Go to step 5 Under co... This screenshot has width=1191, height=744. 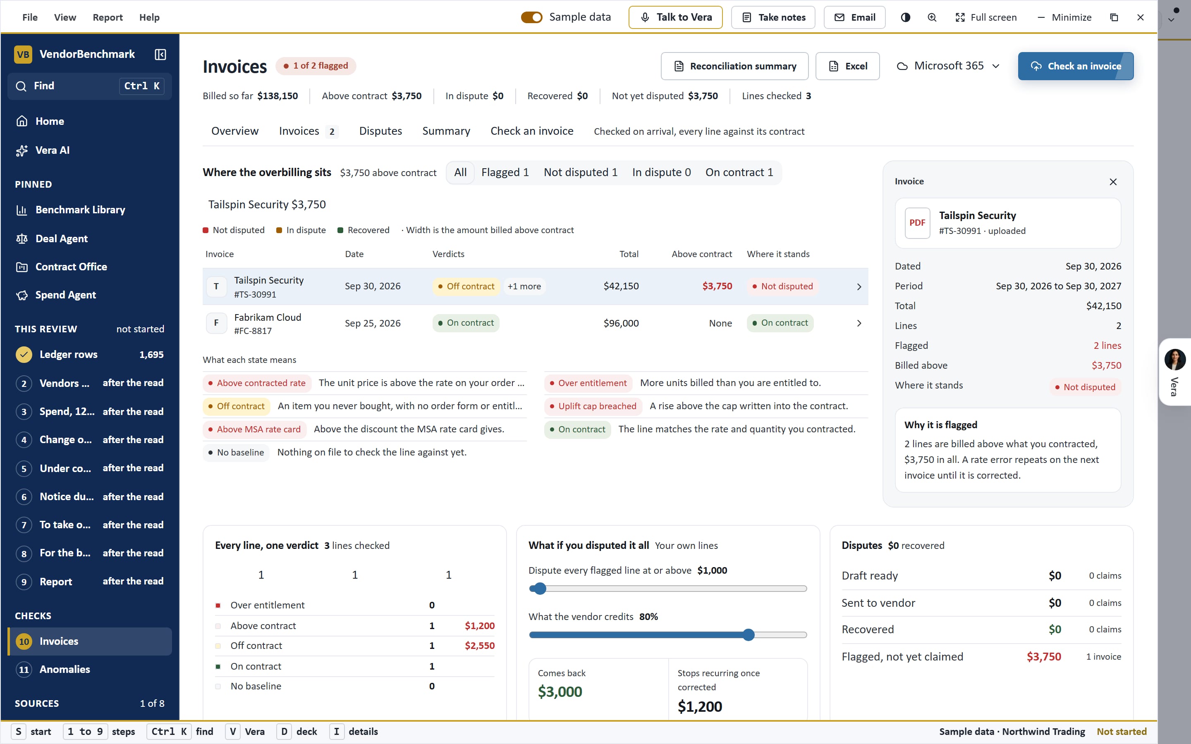pos(90,468)
